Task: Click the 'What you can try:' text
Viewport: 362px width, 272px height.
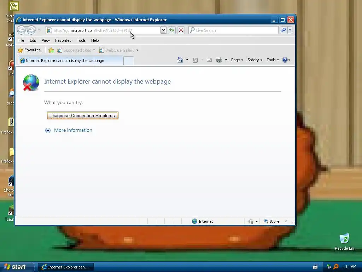Action: pyautogui.click(x=64, y=102)
